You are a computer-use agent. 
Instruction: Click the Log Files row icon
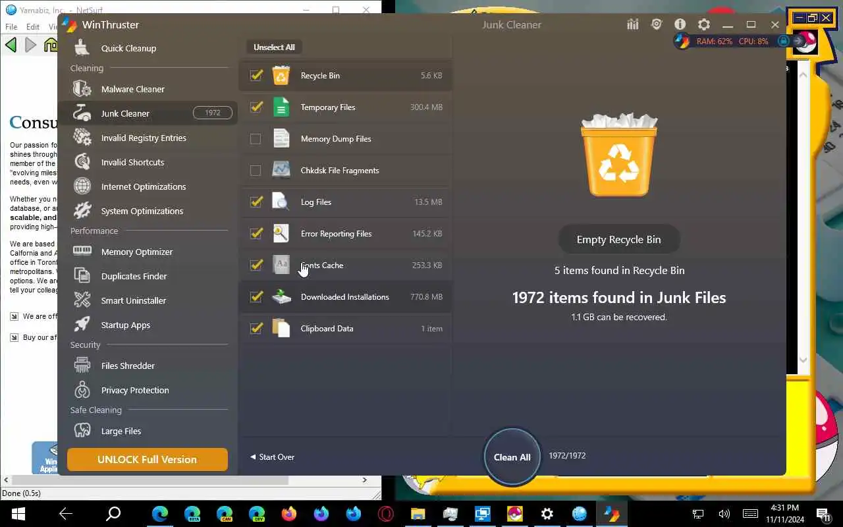281,202
